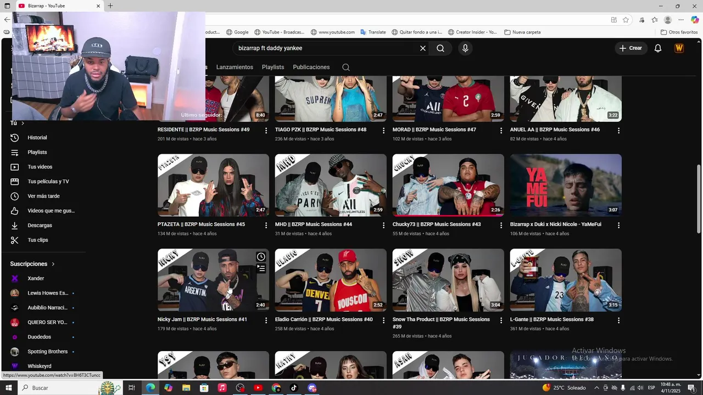Open Creator Insider bookmark
The width and height of the screenshot is (703, 395).
pos(472,32)
